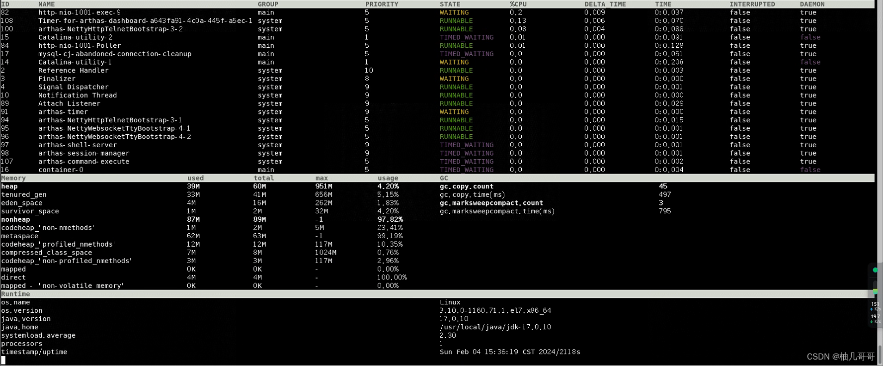The image size is (883, 366).
Task: Click the gc.copy.count label
Action: [x=467, y=186]
